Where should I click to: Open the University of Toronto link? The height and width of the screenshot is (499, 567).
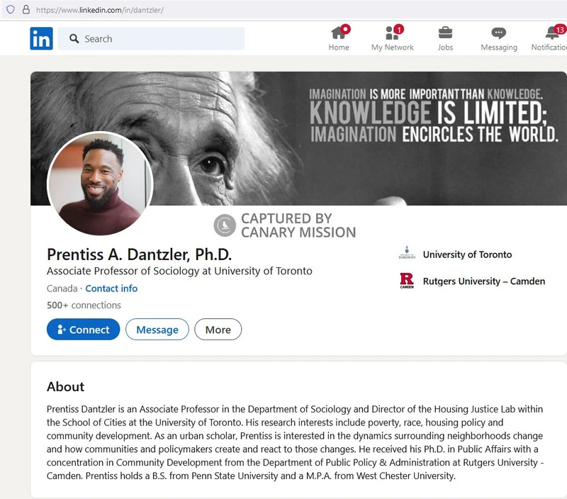pos(467,254)
